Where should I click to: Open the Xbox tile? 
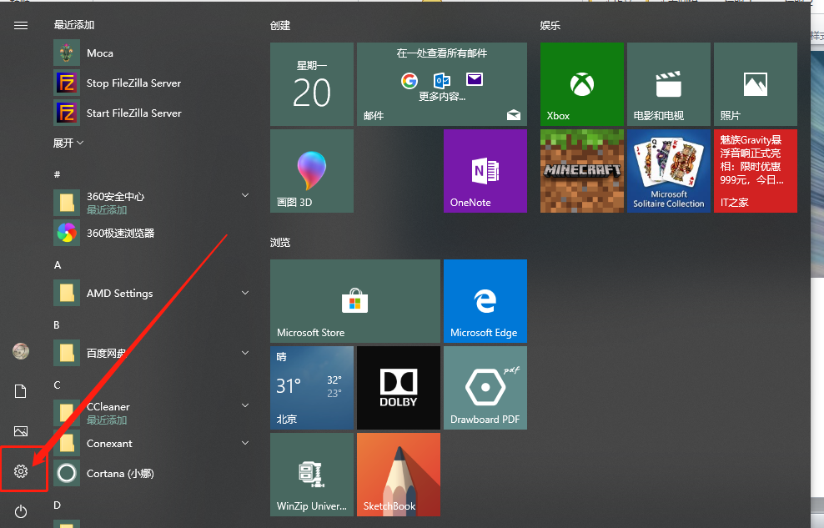click(x=582, y=84)
